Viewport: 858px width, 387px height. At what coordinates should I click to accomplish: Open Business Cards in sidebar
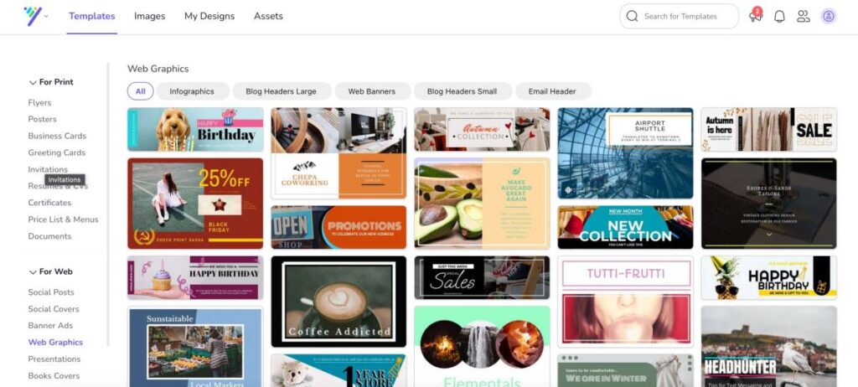[x=57, y=136]
